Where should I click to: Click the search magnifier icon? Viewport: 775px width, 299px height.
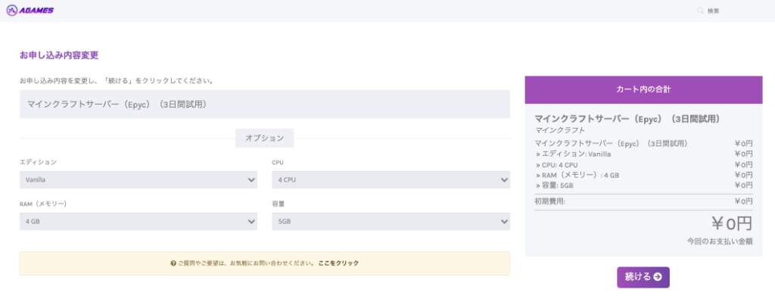click(x=700, y=11)
